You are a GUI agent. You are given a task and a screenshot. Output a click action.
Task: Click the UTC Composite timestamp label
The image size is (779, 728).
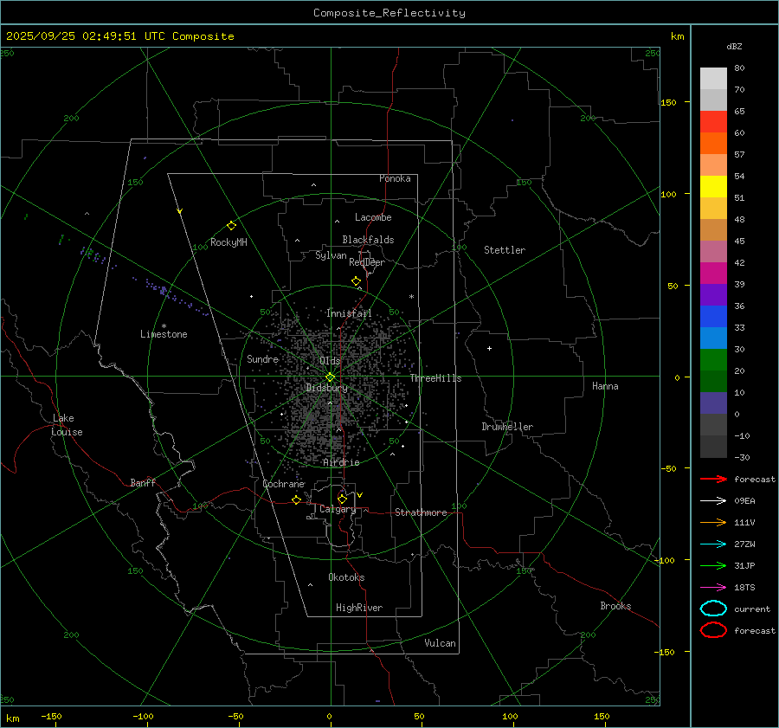[x=120, y=36]
